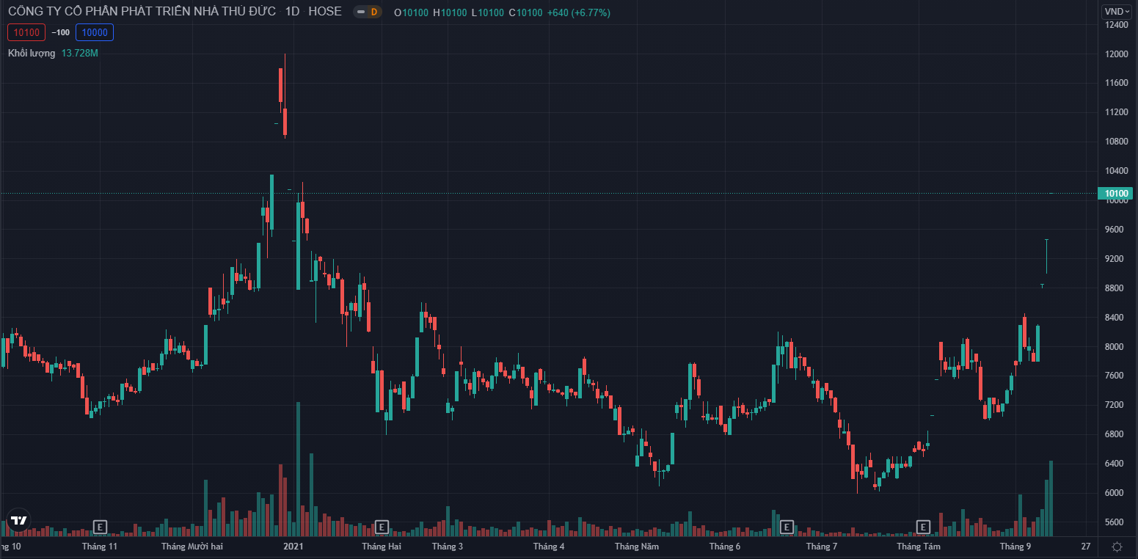Click the 10400 price axis label
The width and height of the screenshot is (1138, 559).
click(x=1116, y=171)
